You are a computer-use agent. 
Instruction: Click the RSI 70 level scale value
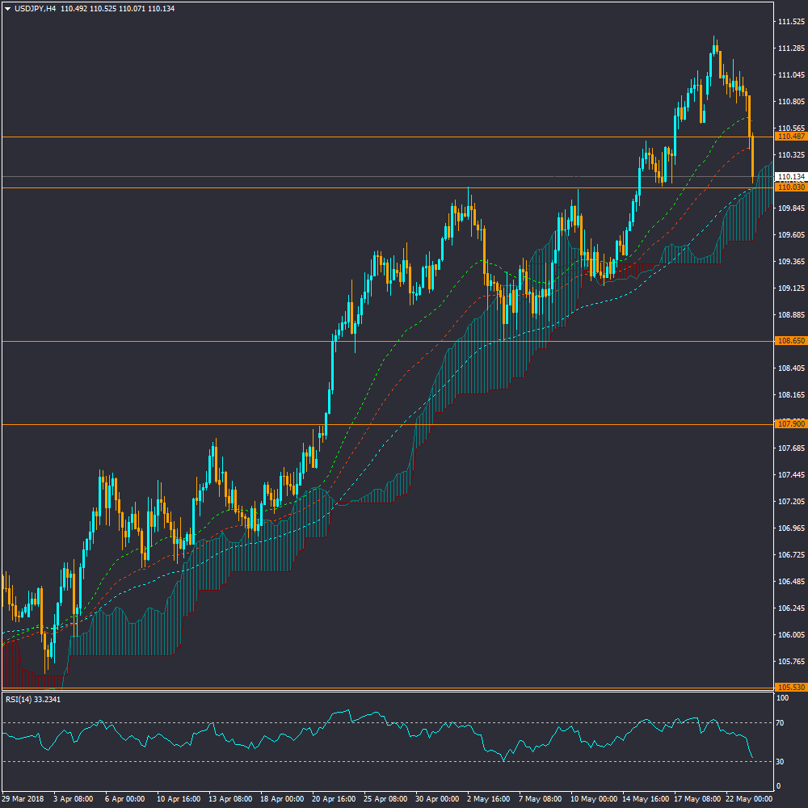pyautogui.click(x=781, y=722)
